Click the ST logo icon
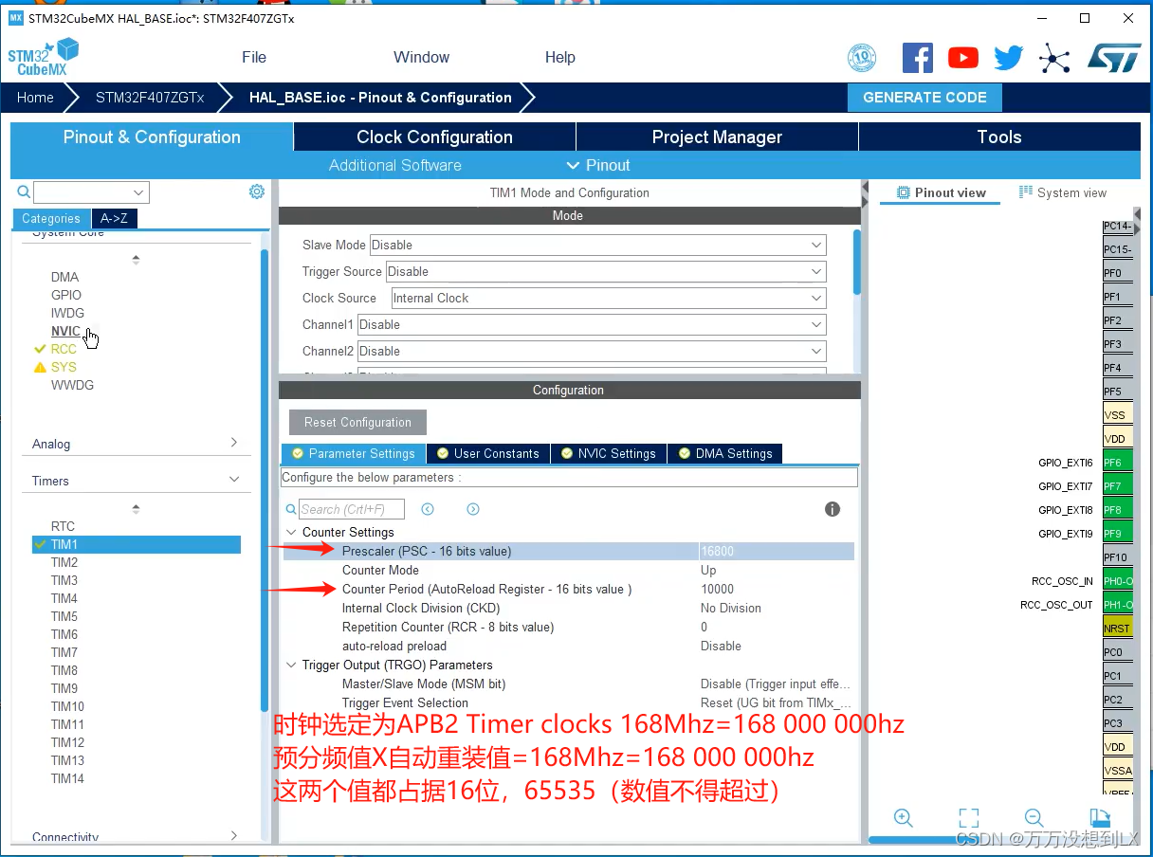 click(1114, 58)
